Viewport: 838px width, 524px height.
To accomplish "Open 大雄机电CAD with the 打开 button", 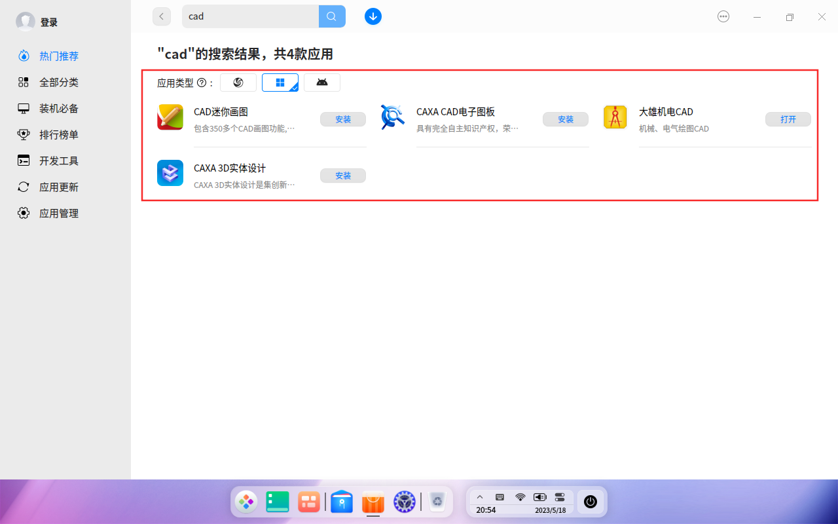I will coord(788,119).
